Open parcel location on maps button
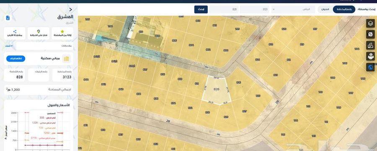377x151 pixels. point(39,33)
